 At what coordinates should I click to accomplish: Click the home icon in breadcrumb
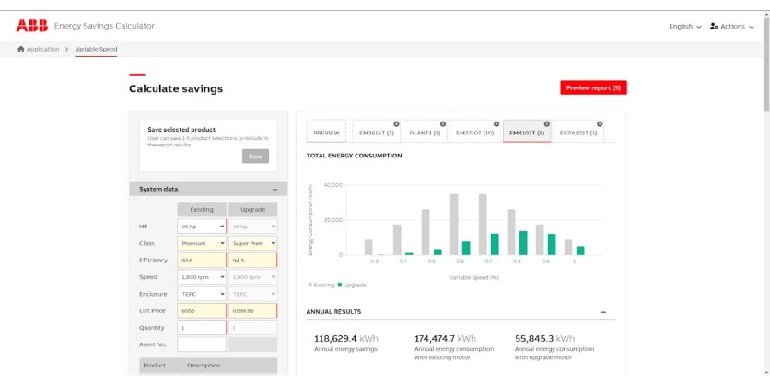point(21,49)
